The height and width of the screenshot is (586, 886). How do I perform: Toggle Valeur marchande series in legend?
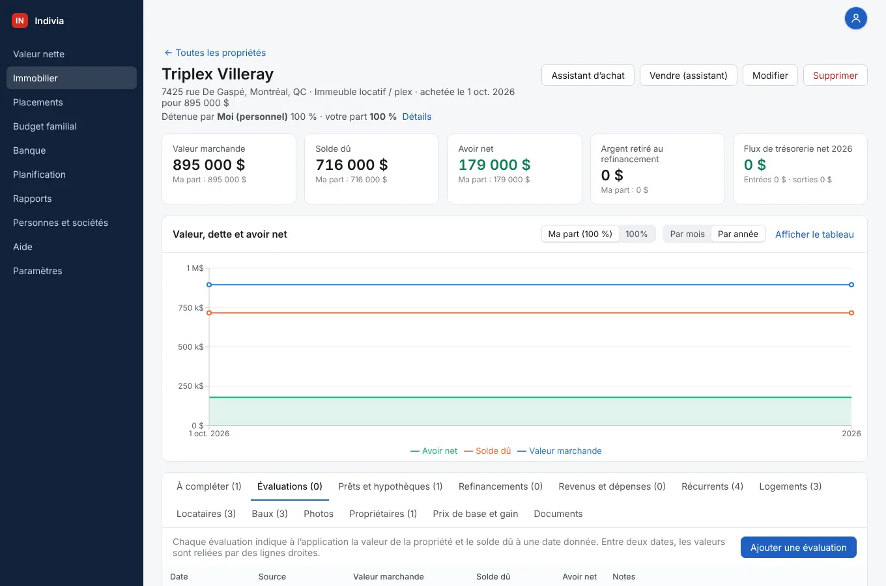point(560,451)
